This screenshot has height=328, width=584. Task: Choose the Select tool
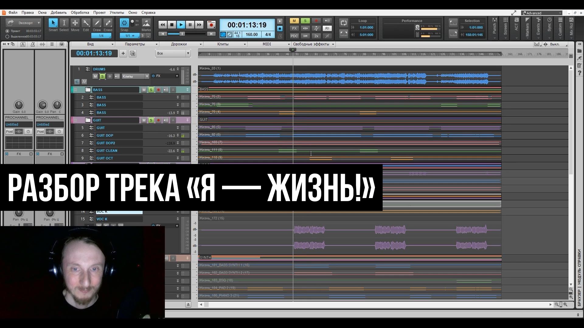[x=64, y=23]
